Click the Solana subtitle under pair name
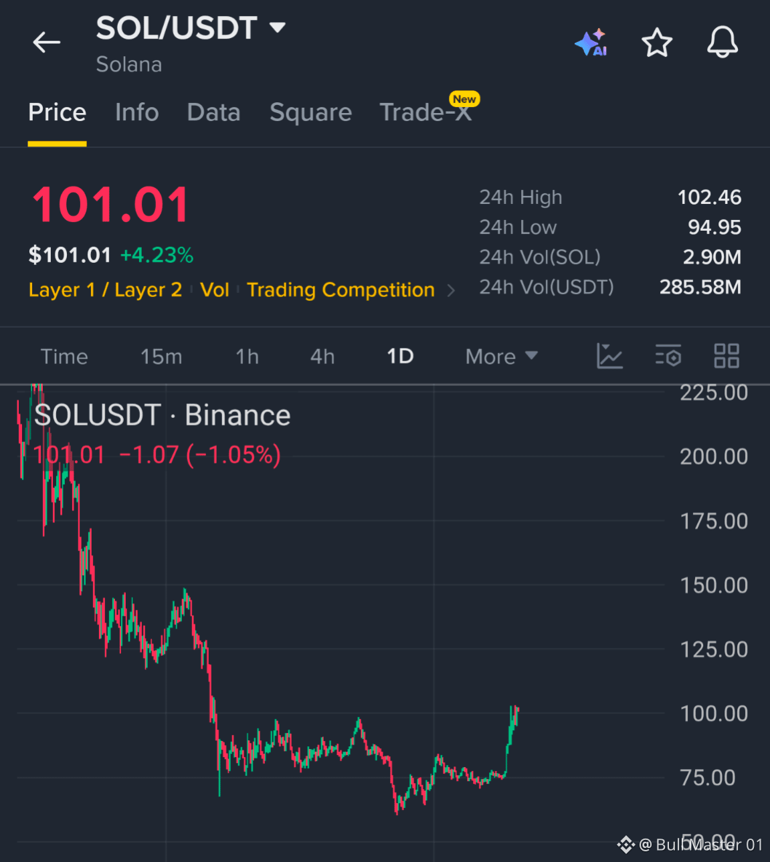 129,65
